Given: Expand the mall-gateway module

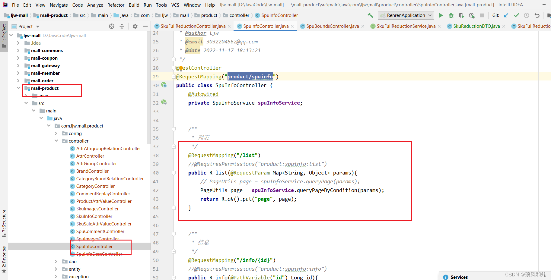Looking at the screenshot, I should 18,65.
